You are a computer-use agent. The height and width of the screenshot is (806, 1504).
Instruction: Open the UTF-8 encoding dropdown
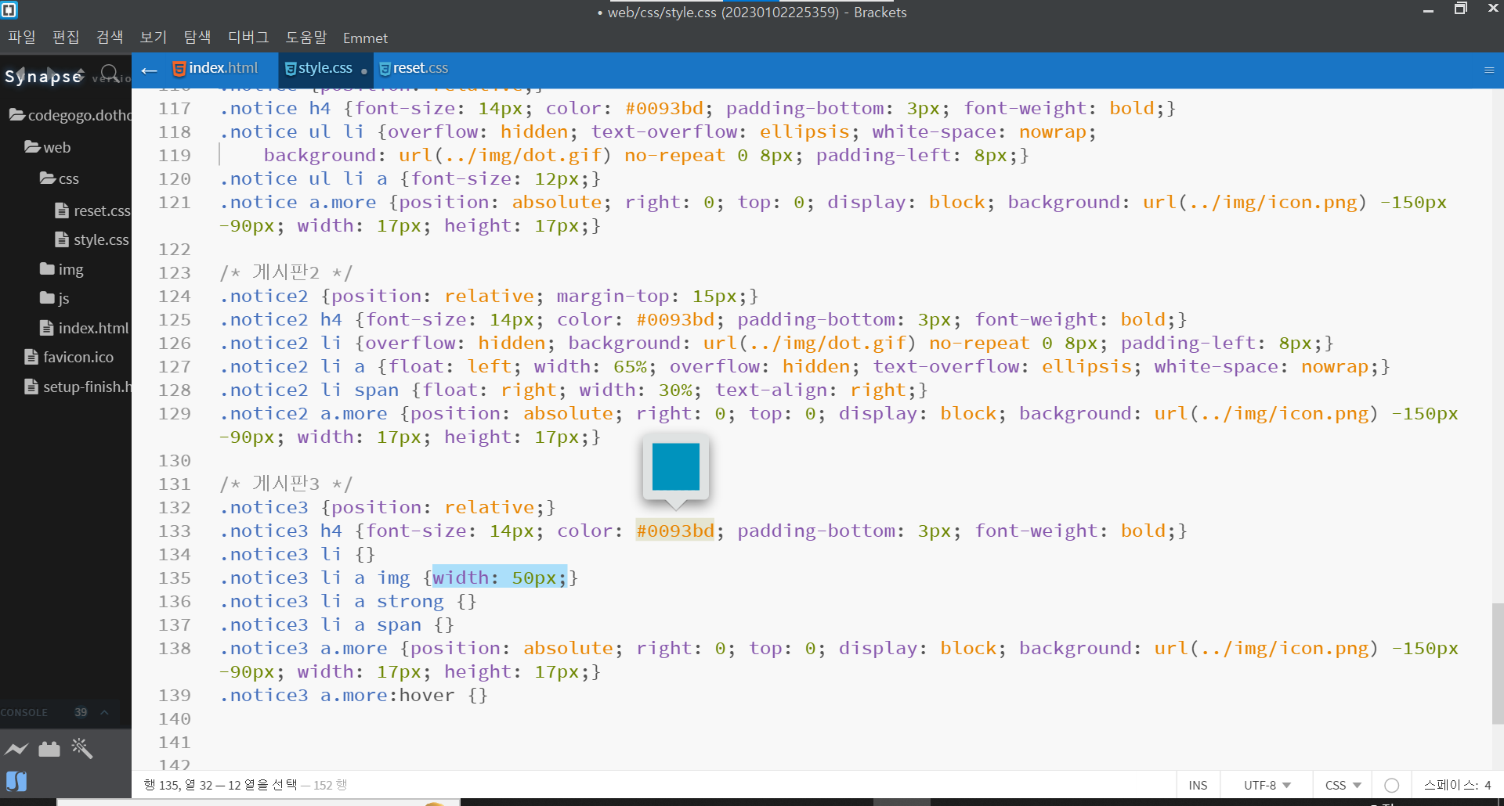point(1267,785)
